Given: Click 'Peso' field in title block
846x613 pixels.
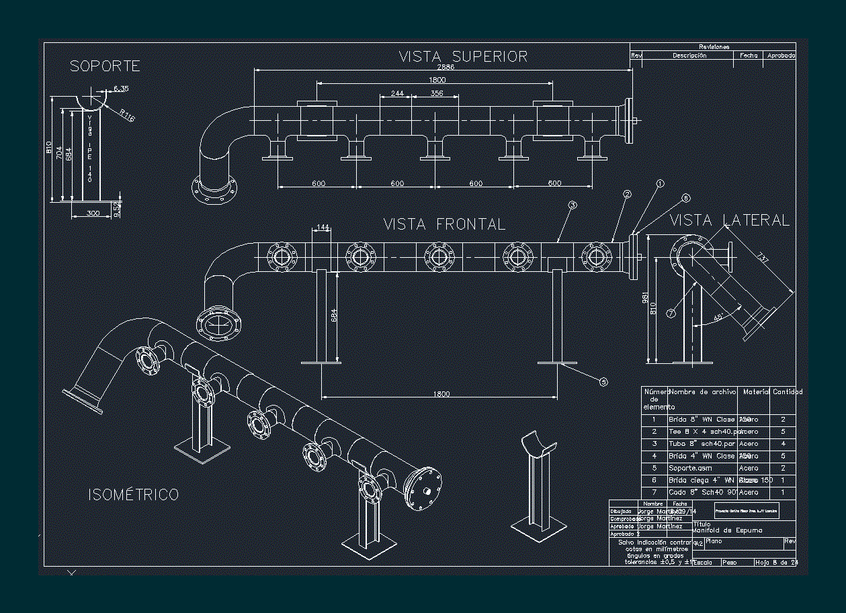Looking at the screenshot, I should coord(729,563).
